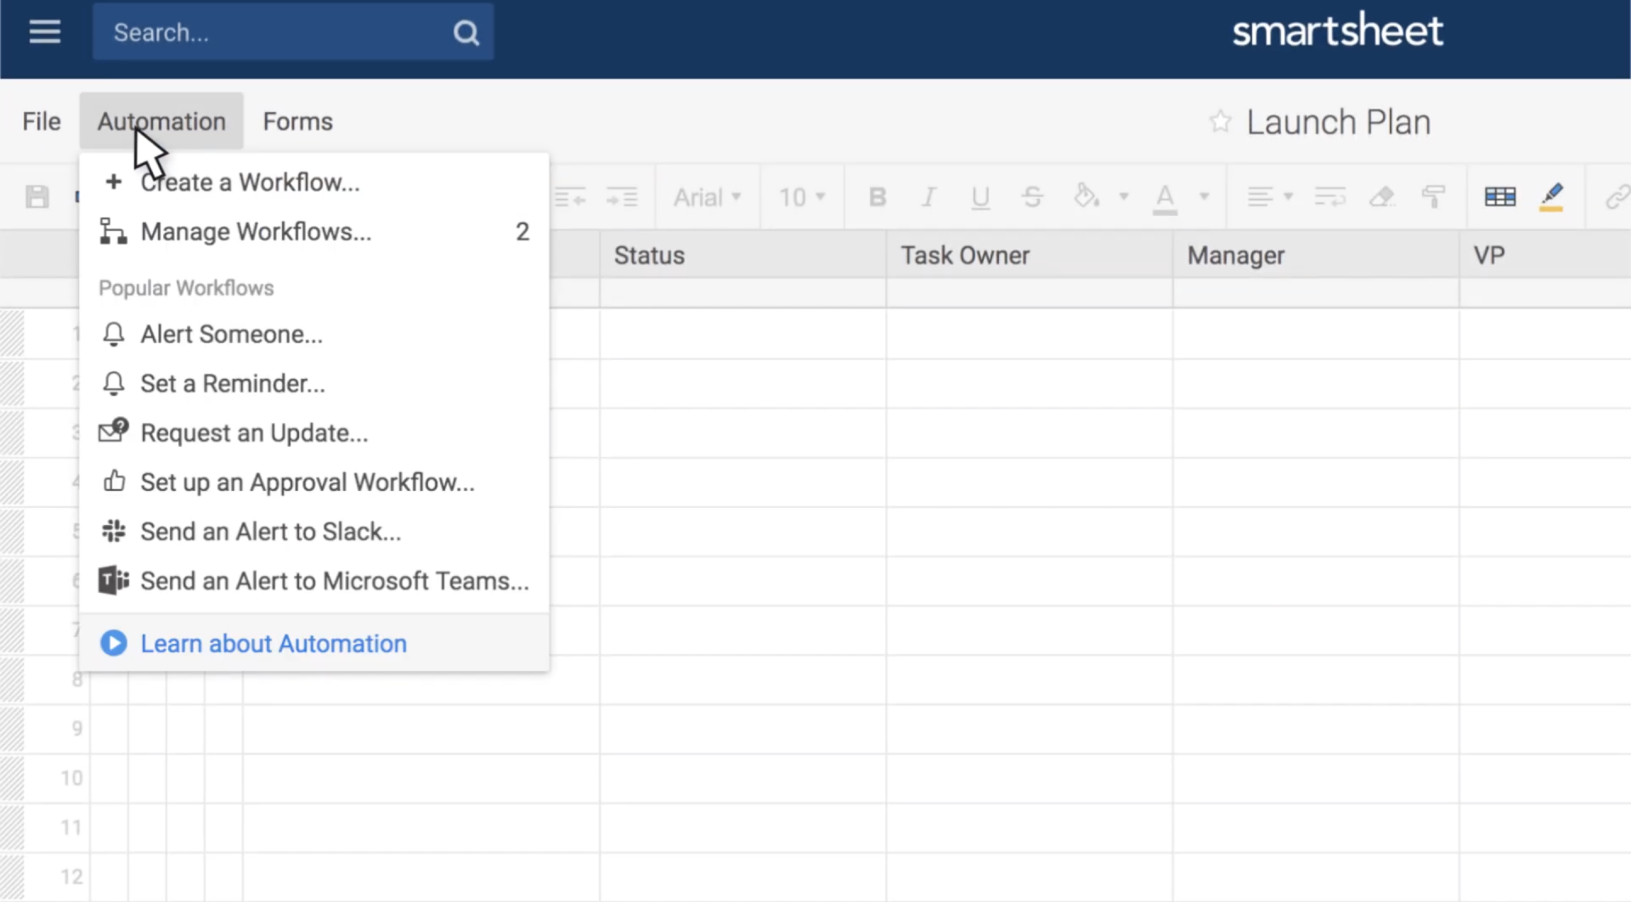This screenshot has width=1631, height=902.
Task: Open the font size dropdown showing 10
Action: [800, 196]
